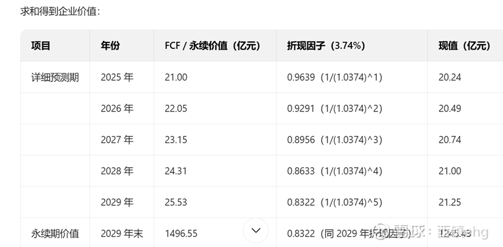This screenshot has height=247, width=503.
Task: Click the 2026 年 year cell
Action: coord(117,108)
